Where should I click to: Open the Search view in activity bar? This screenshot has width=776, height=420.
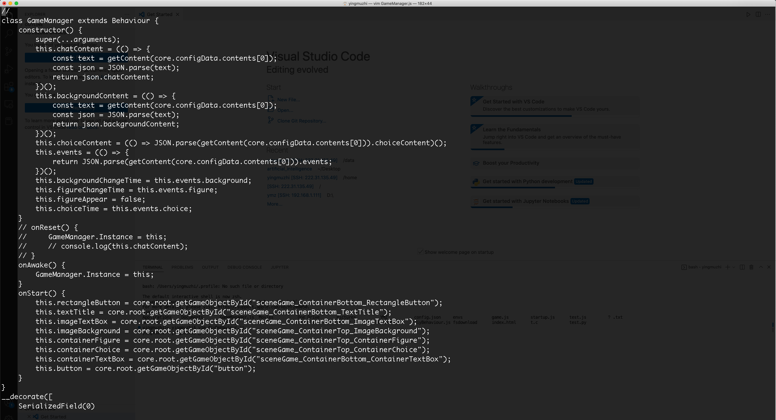(x=8, y=33)
